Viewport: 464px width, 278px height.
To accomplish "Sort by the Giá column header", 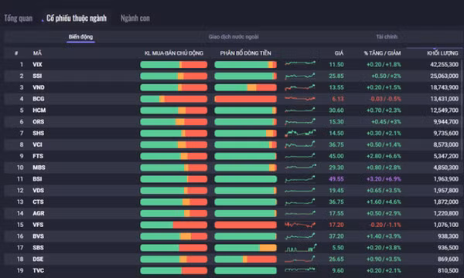I will pos(339,53).
